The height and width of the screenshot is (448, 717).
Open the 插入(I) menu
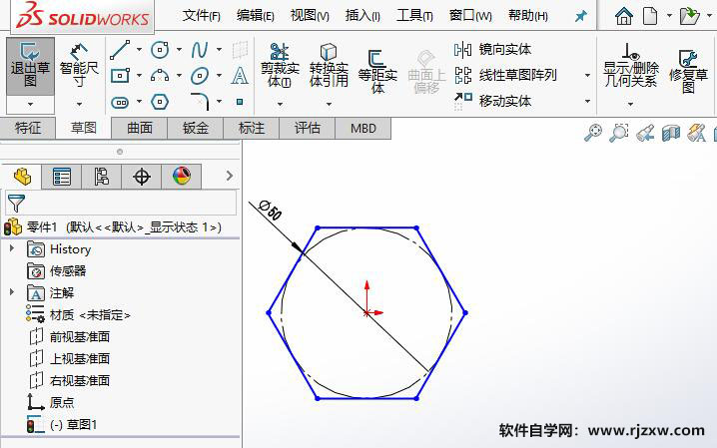(x=362, y=16)
